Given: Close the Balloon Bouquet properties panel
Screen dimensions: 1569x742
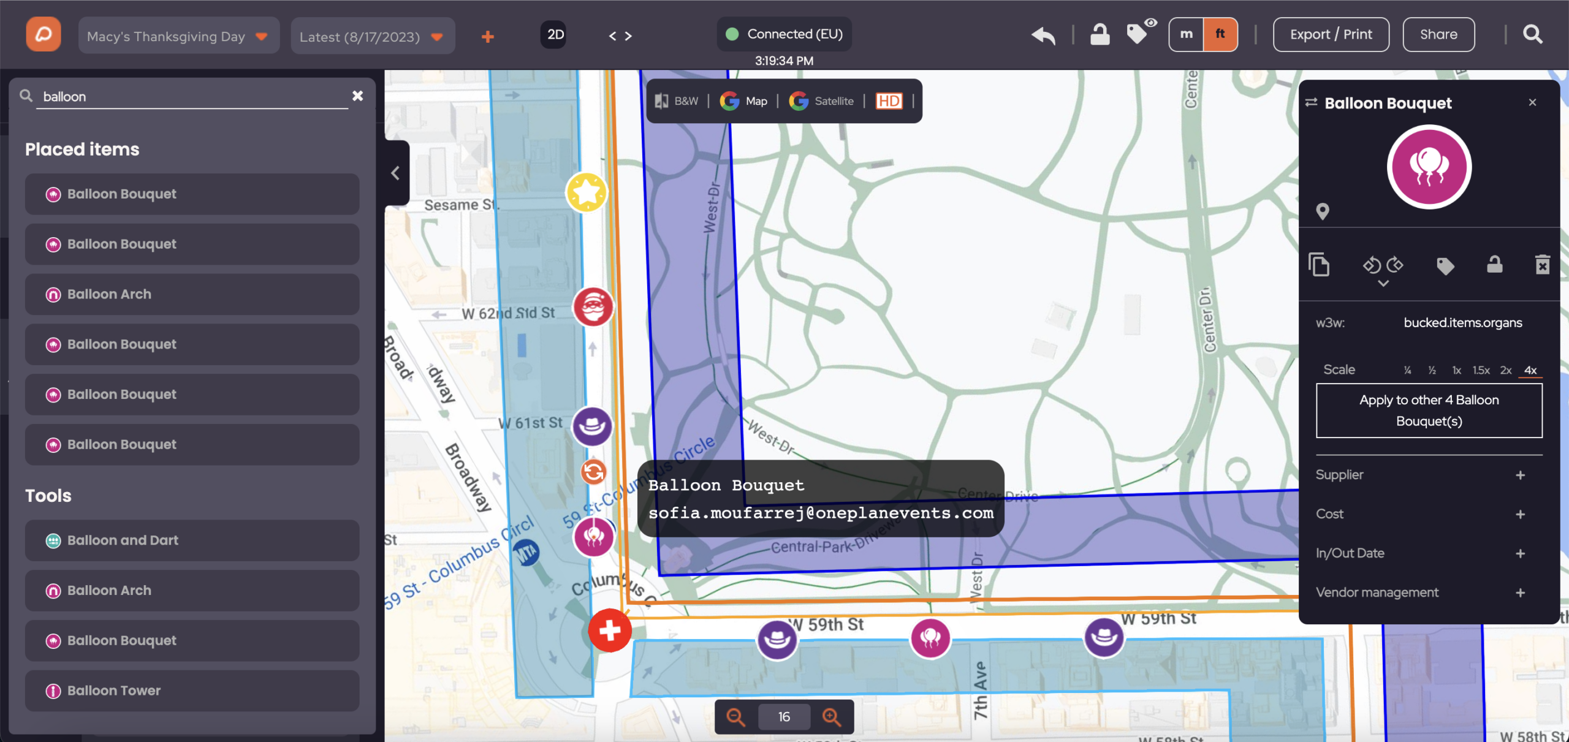Looking at the screenshot, I should click(1532, 102).
